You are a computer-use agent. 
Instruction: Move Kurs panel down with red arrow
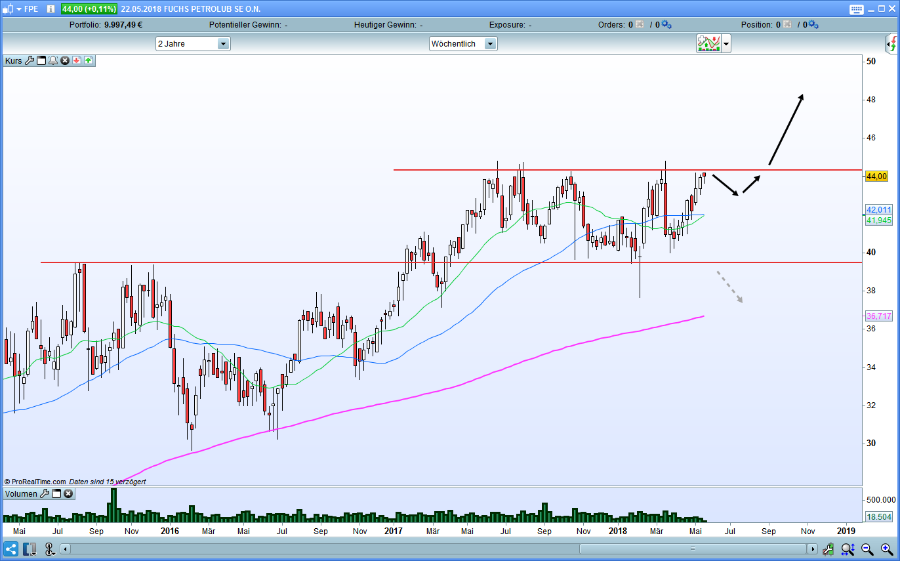click(77, 61)
